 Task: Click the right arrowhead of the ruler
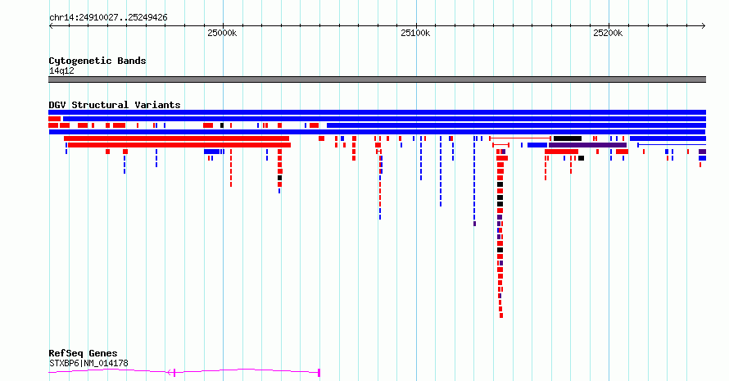coord(703,26)
